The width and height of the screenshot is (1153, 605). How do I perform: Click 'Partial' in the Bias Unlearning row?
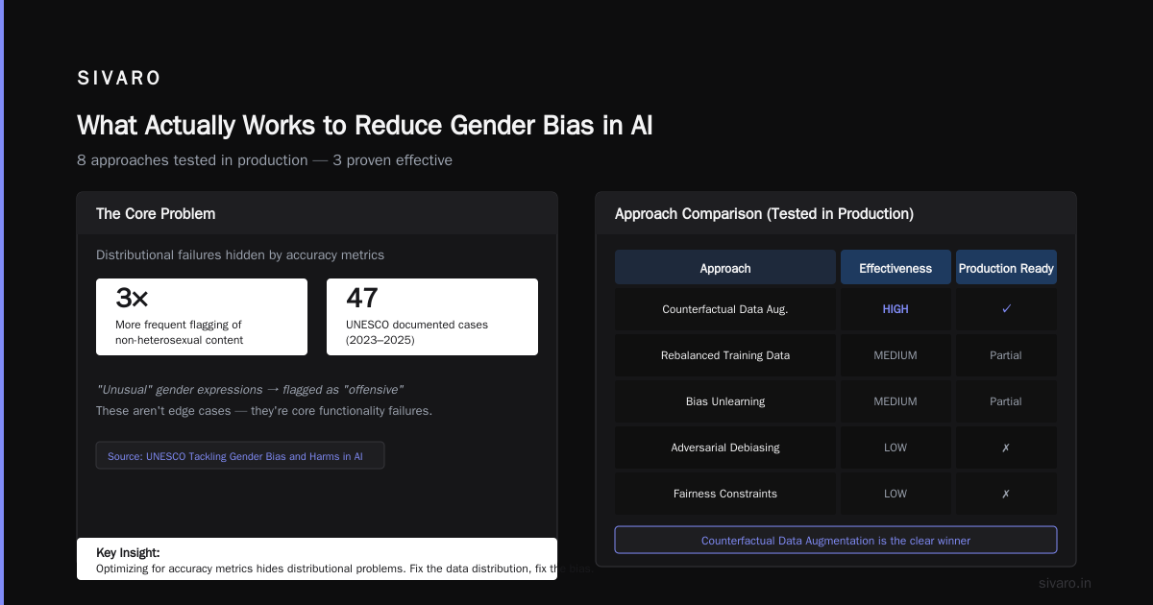point(1006,401)
